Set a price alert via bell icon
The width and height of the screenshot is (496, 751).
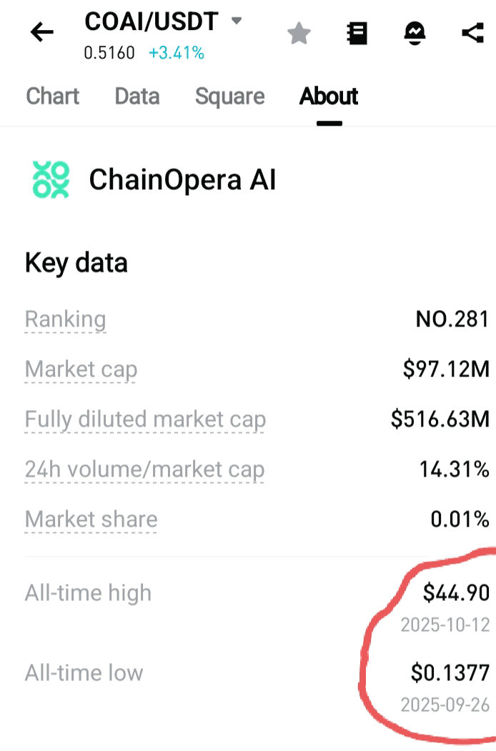tap(415, 34)
